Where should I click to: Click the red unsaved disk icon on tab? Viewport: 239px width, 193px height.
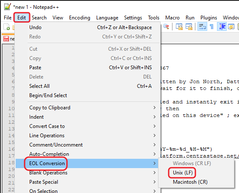[6, 38]
